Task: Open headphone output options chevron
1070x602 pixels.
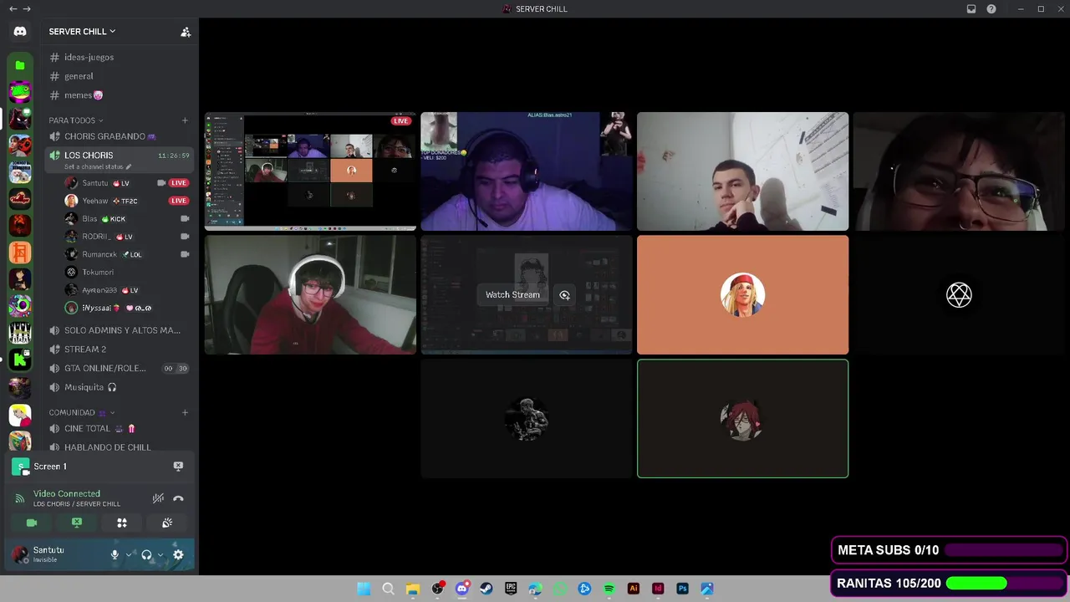Action: pos(160,554)
